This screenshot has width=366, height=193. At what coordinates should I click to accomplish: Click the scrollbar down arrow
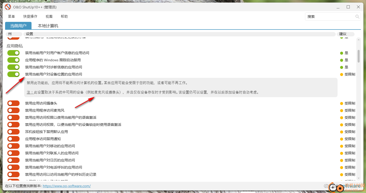(359, 178)
